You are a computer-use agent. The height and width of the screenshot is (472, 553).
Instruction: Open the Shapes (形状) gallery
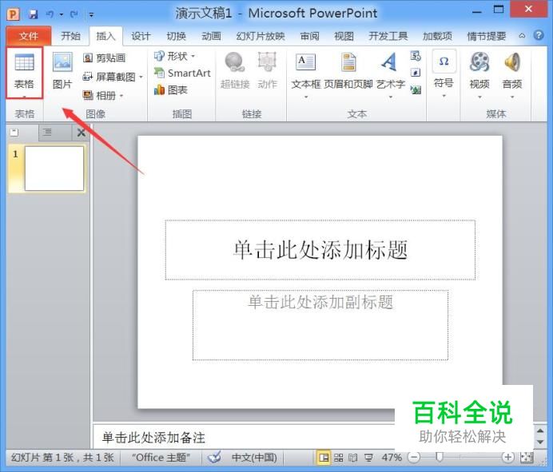[x=171, y=56]
